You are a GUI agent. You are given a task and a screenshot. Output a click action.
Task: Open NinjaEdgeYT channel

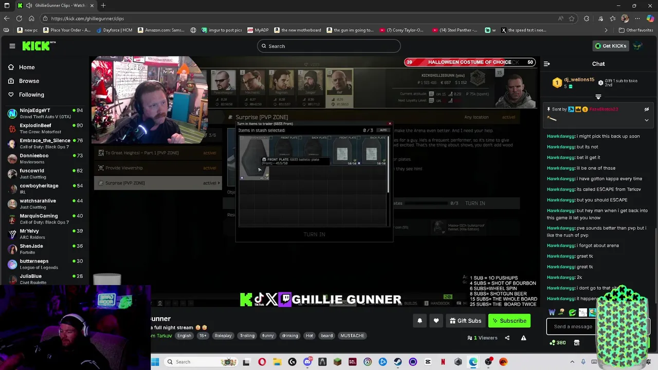click(45, 113)
